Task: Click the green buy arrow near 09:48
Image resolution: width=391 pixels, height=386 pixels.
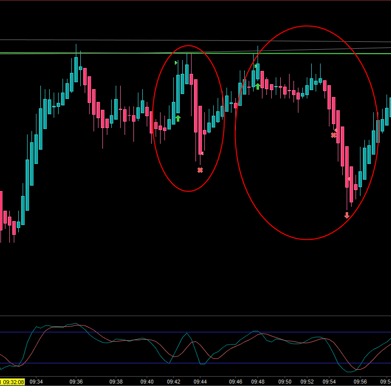Action: (258, 87)
